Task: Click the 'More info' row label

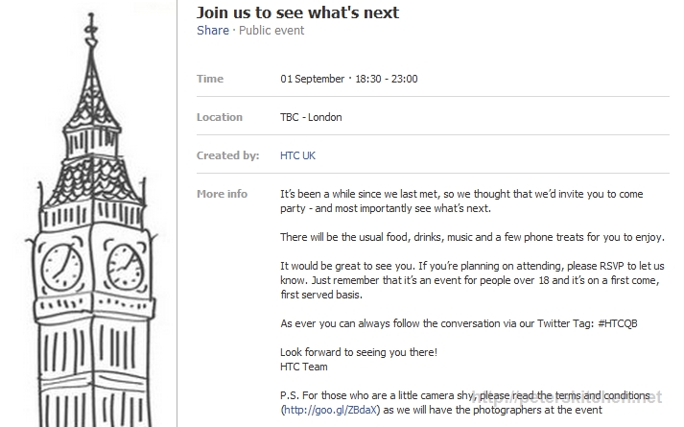Action: pyautogui.click(x=222, y=194)
